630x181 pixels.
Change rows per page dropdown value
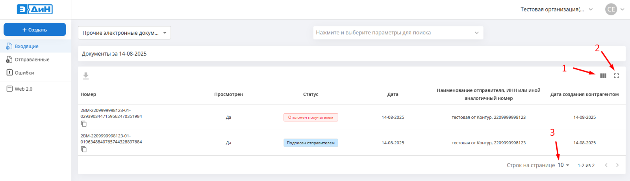click(x=563, y=165)
